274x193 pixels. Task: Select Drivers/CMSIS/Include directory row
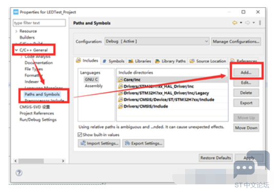[x=173, y=106]
